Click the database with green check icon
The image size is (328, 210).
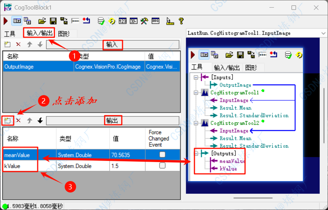101,21
